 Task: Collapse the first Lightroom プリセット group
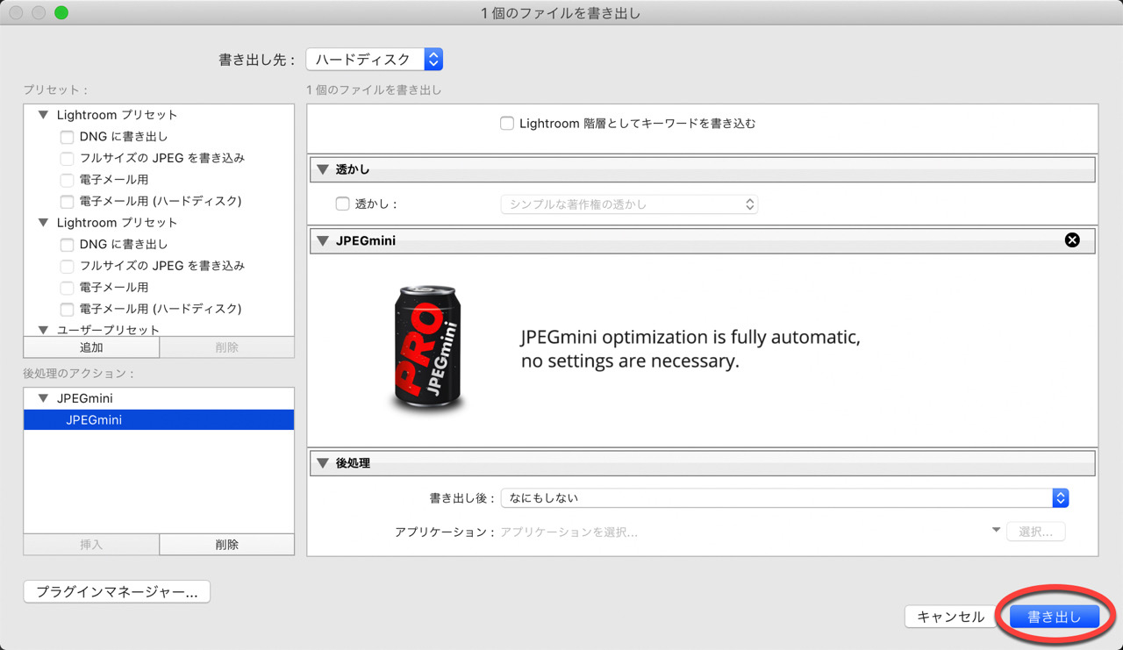tap(43, 115)
